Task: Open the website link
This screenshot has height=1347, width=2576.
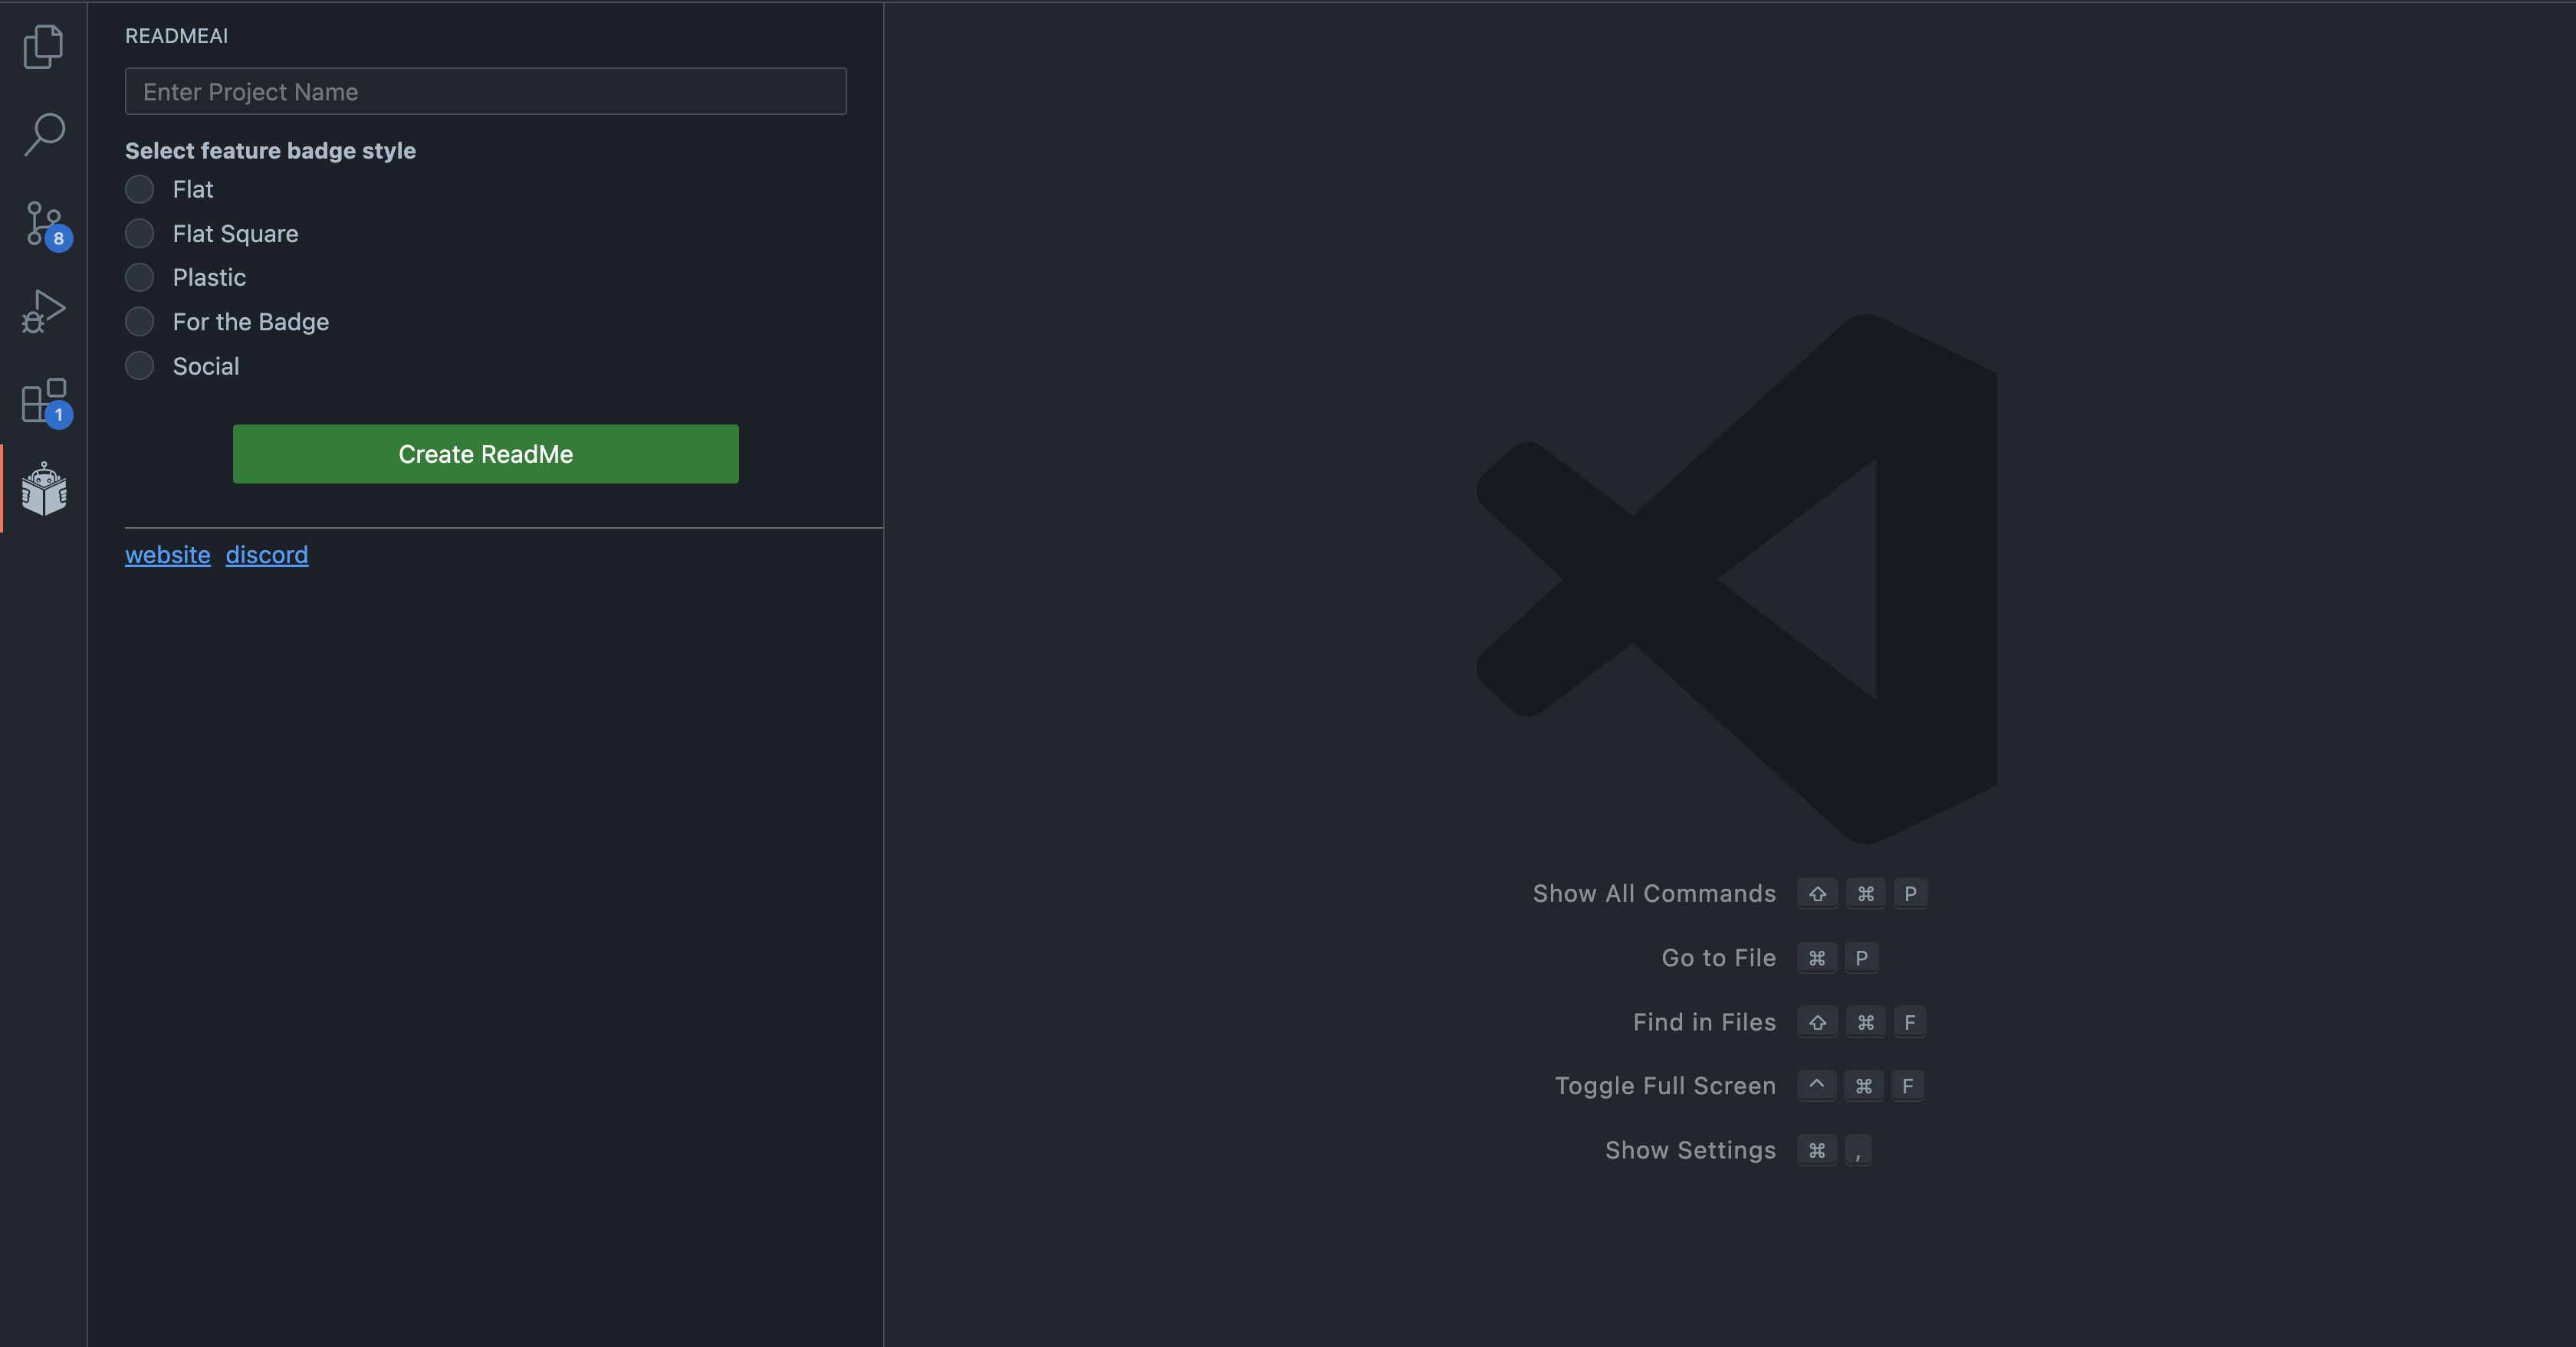Action: [167, 555]
